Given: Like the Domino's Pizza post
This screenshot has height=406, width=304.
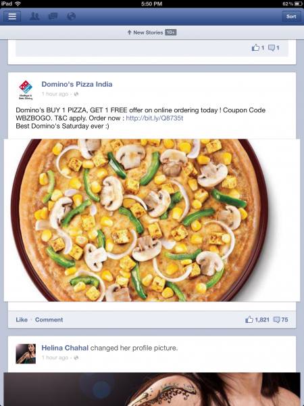Looking at the screenshot, I should point(22,319).
